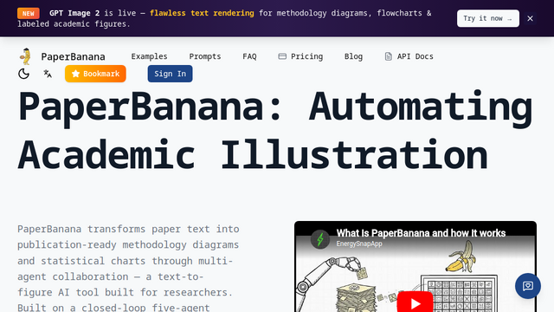Open the Pricing text link
The image size is (554, 312).
pyautogui.click(x=306, y=56)
